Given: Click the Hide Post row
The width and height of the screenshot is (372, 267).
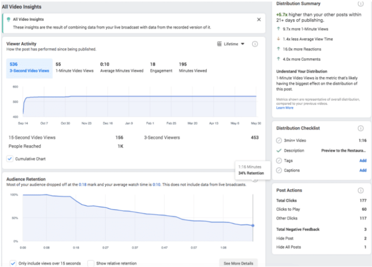Looking at the screenshot, I should pos(321,238).
